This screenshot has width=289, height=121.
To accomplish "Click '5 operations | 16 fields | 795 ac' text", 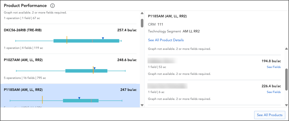I will click(x=25, y=78).
